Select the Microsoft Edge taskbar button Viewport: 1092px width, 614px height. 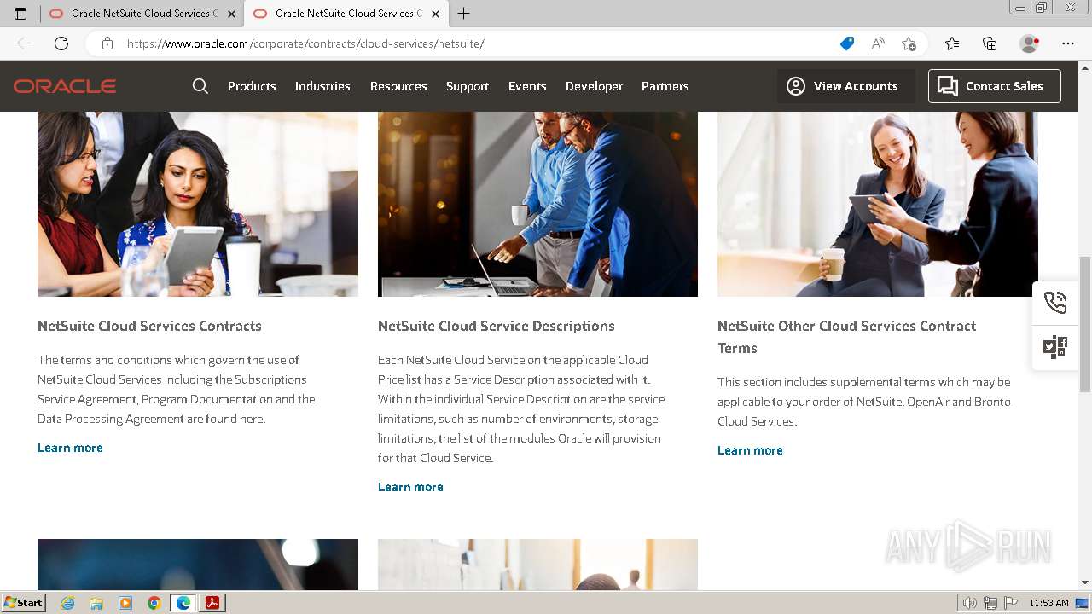pyautogui.click(x=183, y=603)
